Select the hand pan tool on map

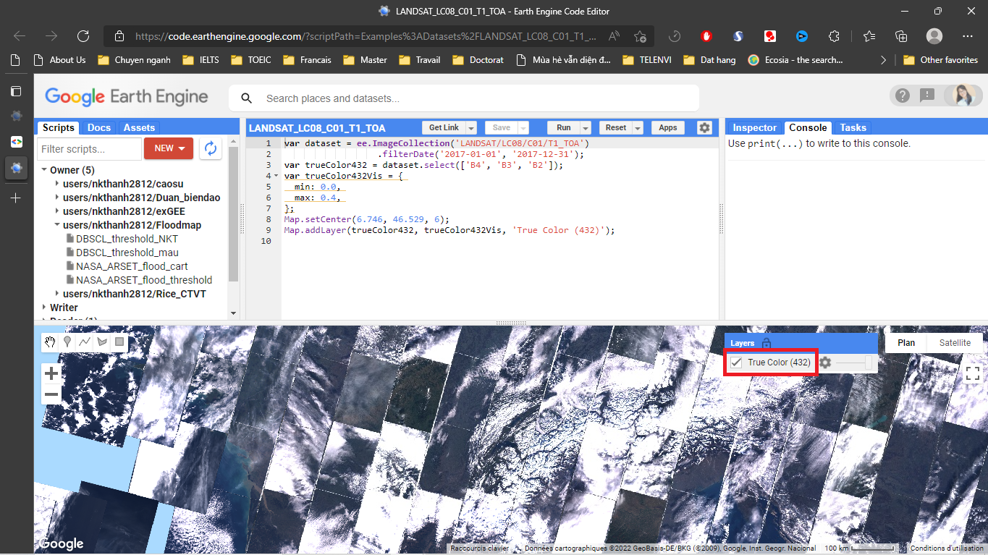[x=50, y=342]
